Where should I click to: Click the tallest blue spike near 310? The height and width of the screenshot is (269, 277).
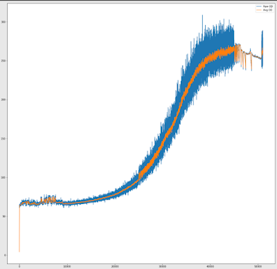(202, 19)
